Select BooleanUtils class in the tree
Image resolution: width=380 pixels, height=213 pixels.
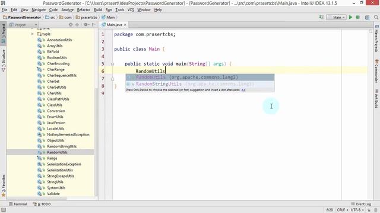57,58
